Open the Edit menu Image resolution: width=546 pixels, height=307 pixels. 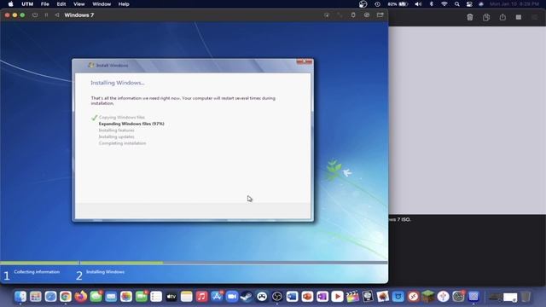tap(61, 4)
